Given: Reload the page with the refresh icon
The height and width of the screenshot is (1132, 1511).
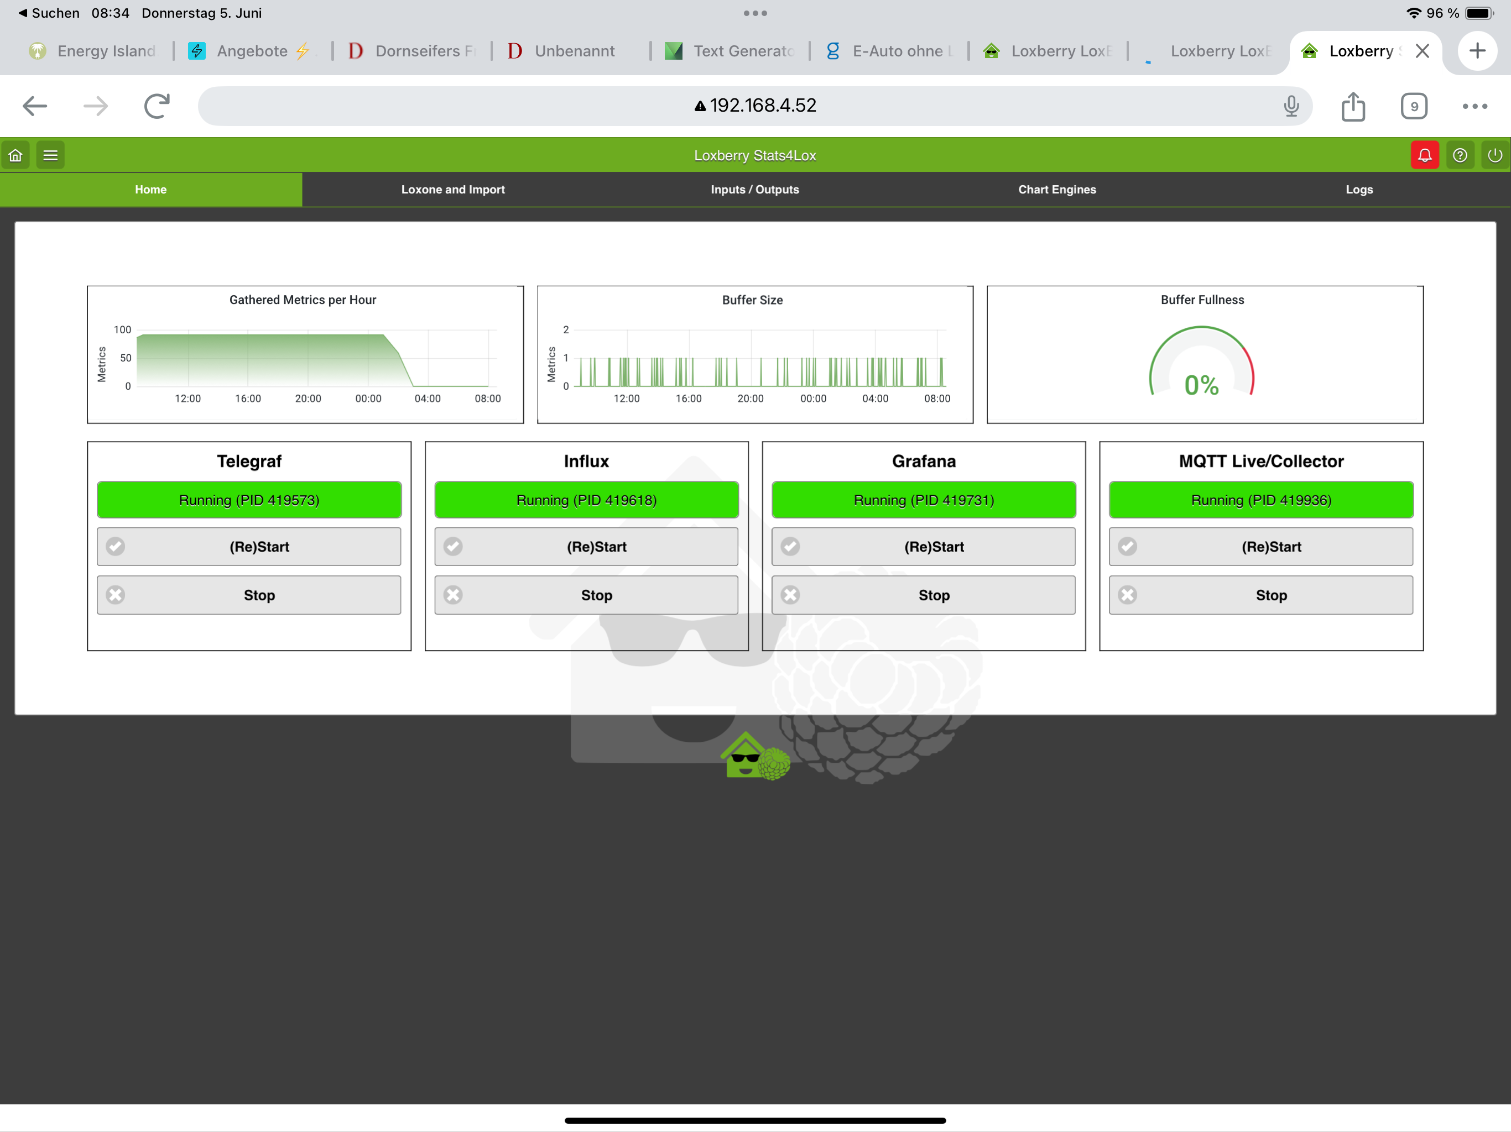Looking at the screenshot, I should (x=157, y=106).
